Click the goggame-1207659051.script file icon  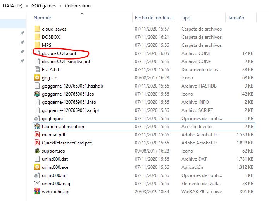pos(37,110)
